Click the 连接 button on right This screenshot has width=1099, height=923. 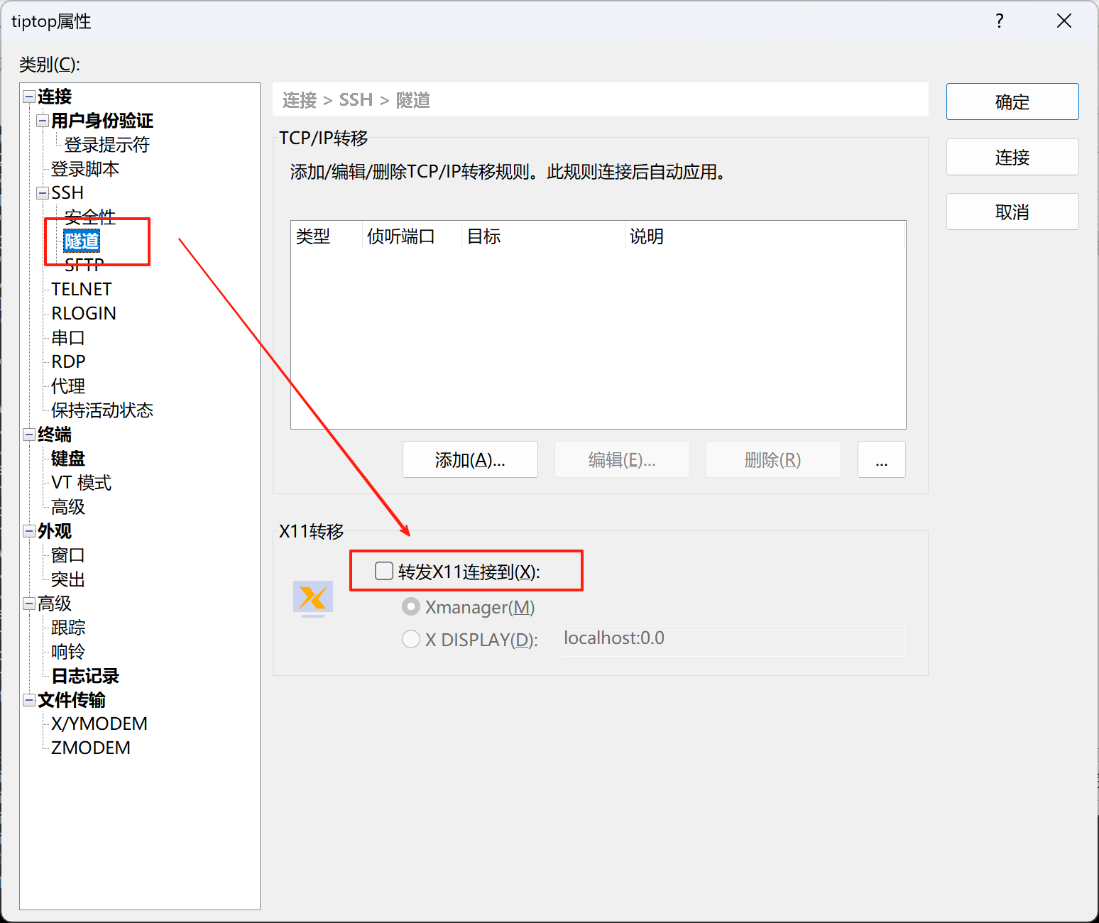1012,157
